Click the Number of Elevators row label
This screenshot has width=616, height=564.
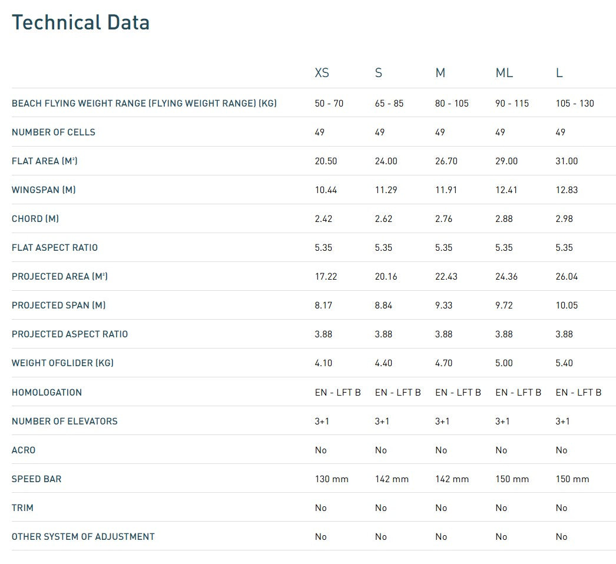point(64,421)
